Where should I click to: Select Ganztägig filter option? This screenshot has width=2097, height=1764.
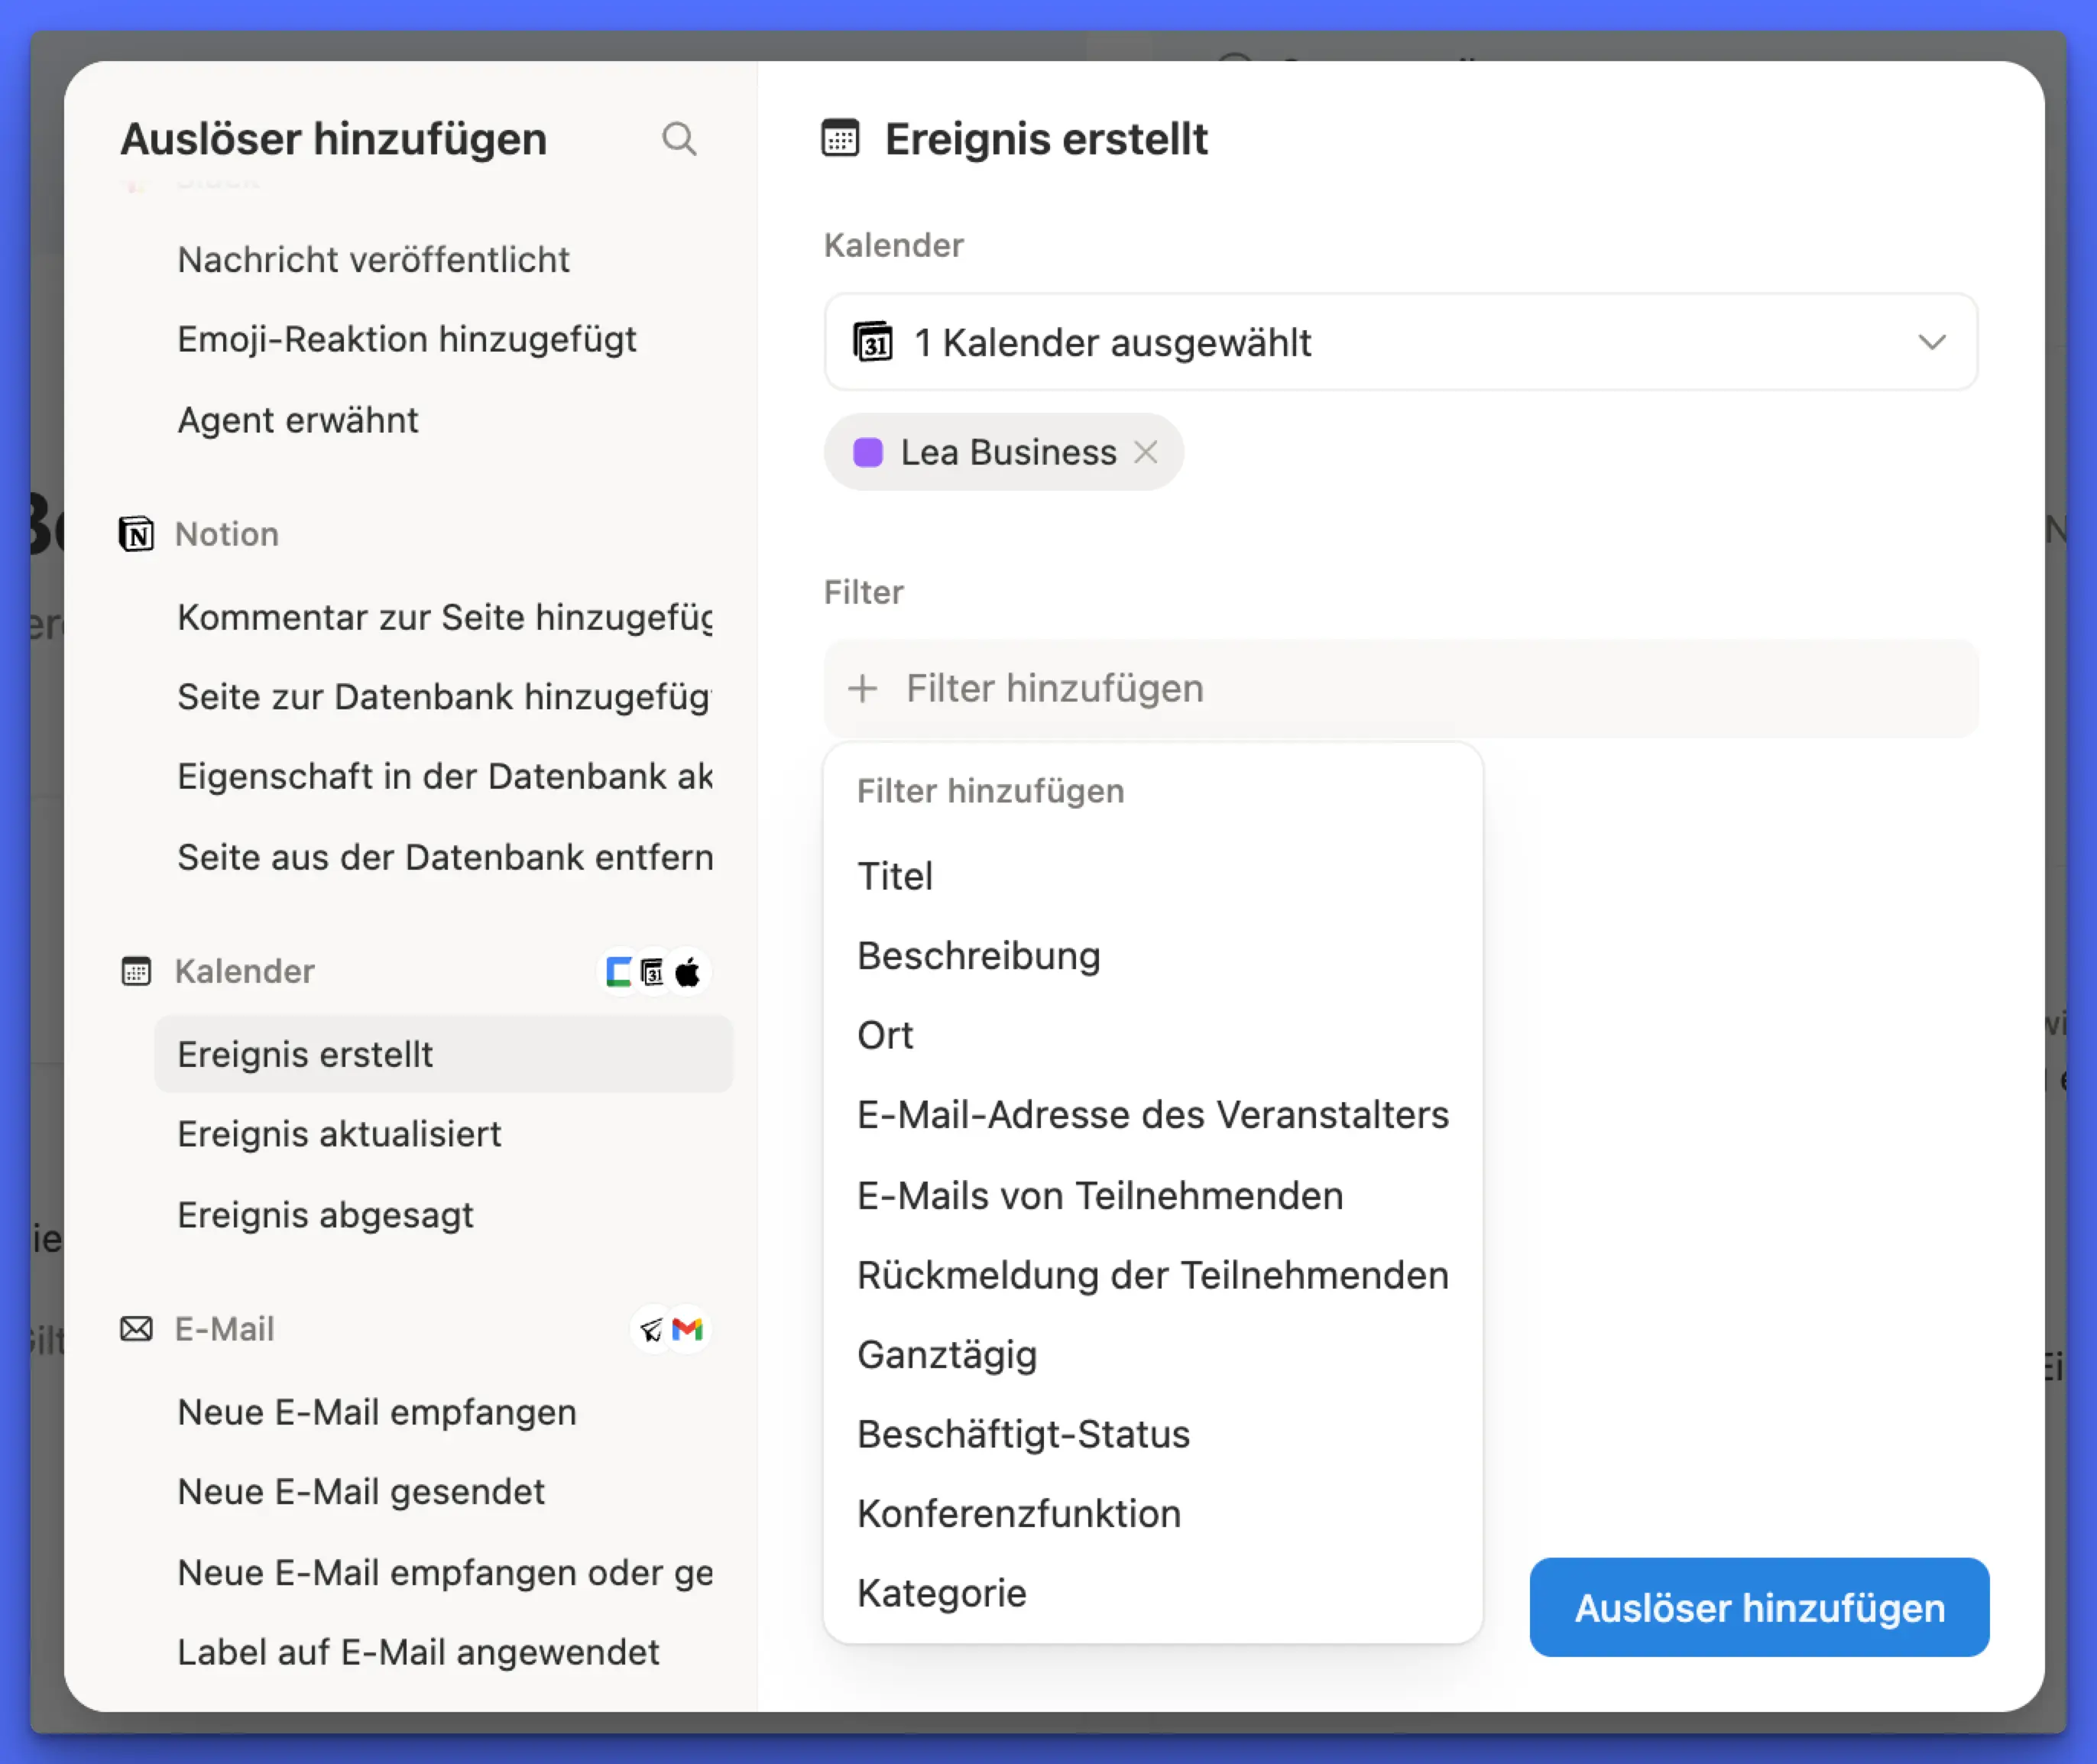coord(947,1354)
